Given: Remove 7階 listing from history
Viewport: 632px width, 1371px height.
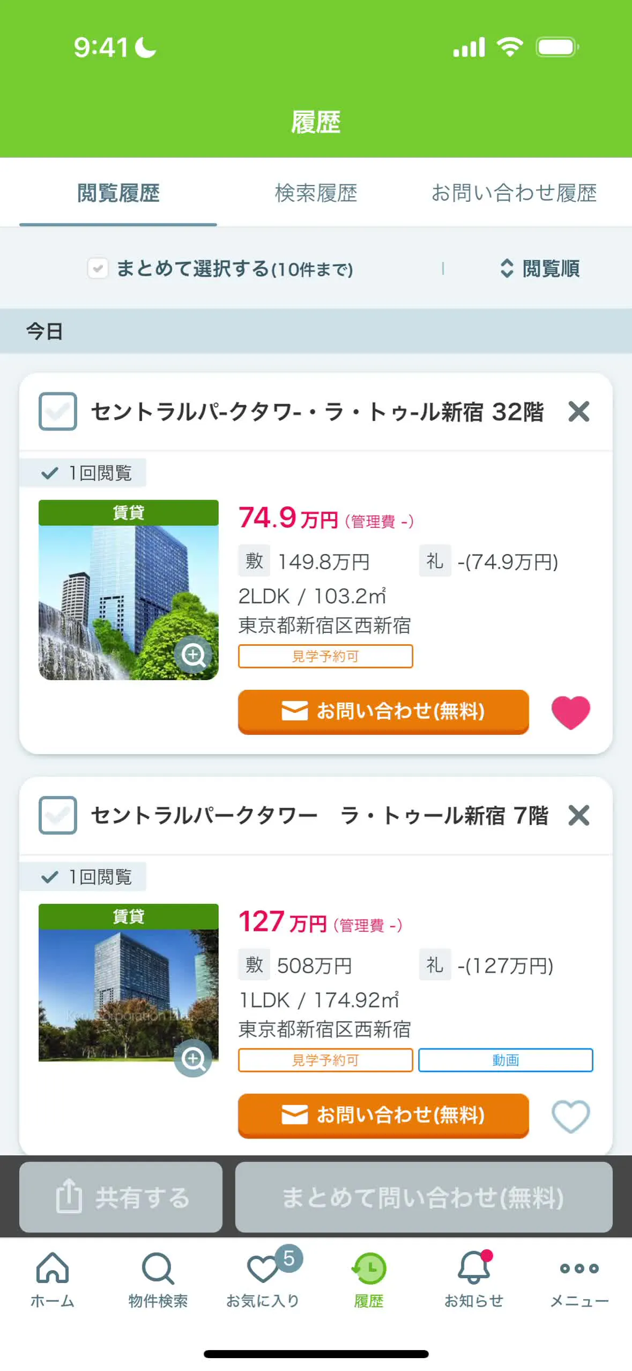Looking at the screenshot, I should pyautogui.click(x=579, y=815).
